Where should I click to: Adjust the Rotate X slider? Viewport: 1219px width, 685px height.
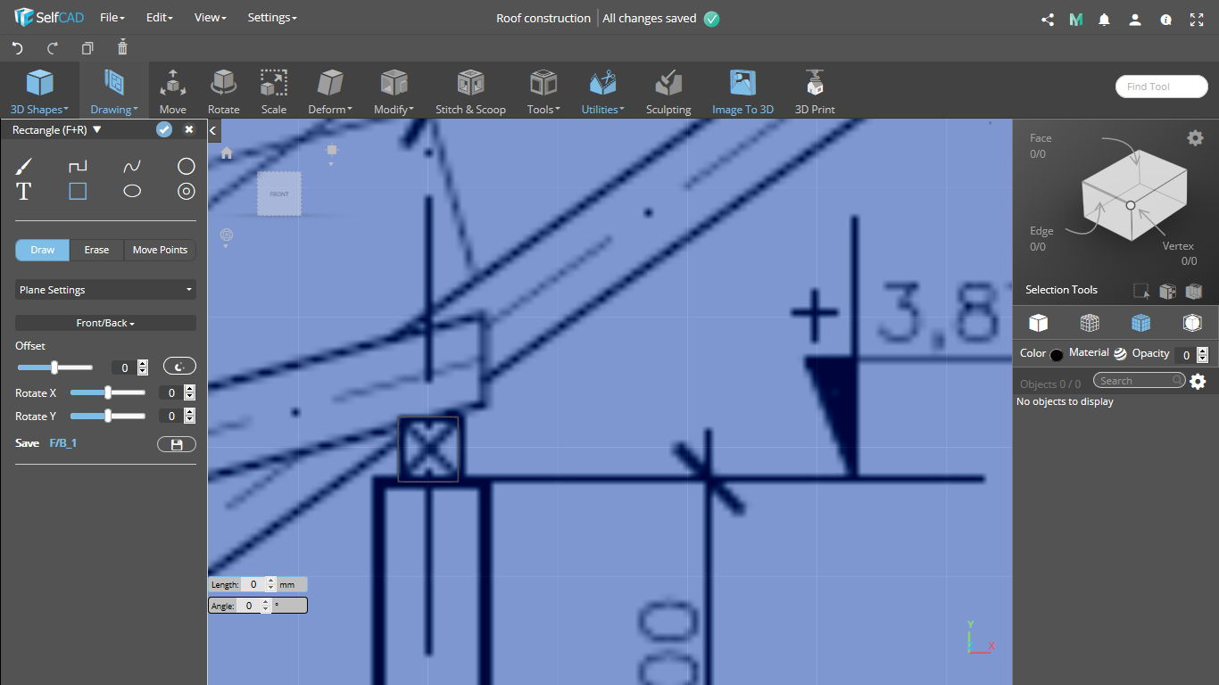click(x=107, y=392)
